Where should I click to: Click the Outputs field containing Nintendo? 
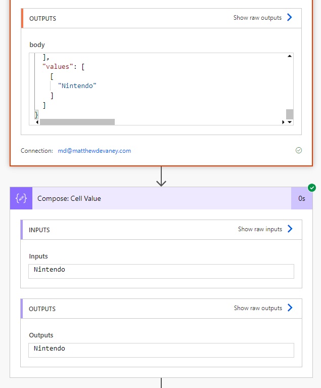click(x=161, y=350)
